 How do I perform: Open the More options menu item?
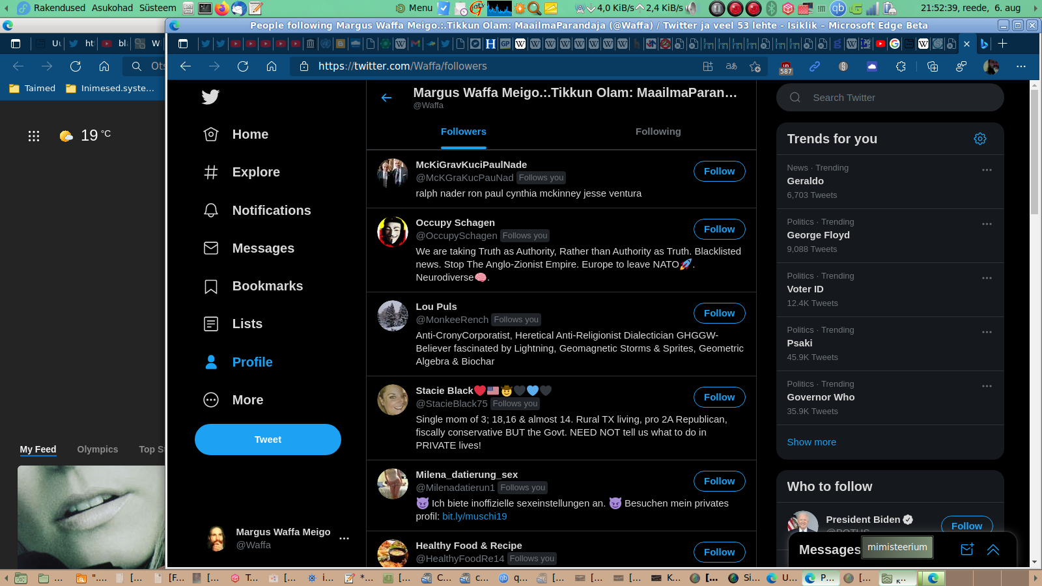coord(234,400)
